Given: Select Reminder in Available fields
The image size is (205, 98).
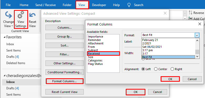Looking at the screenshot, I should pos(103,40).
